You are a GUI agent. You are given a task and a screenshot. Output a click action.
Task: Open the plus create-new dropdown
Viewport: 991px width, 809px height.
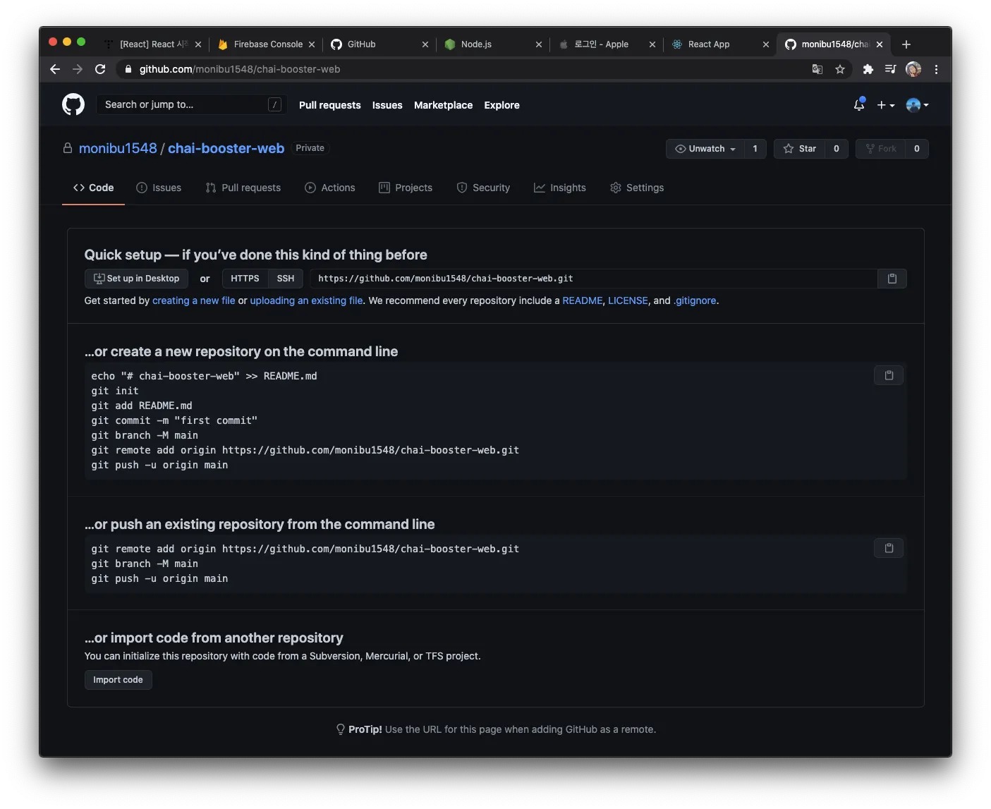click(x=885, y=105)
